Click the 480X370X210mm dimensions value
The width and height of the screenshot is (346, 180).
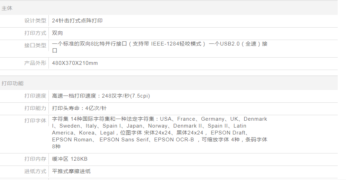75,63
